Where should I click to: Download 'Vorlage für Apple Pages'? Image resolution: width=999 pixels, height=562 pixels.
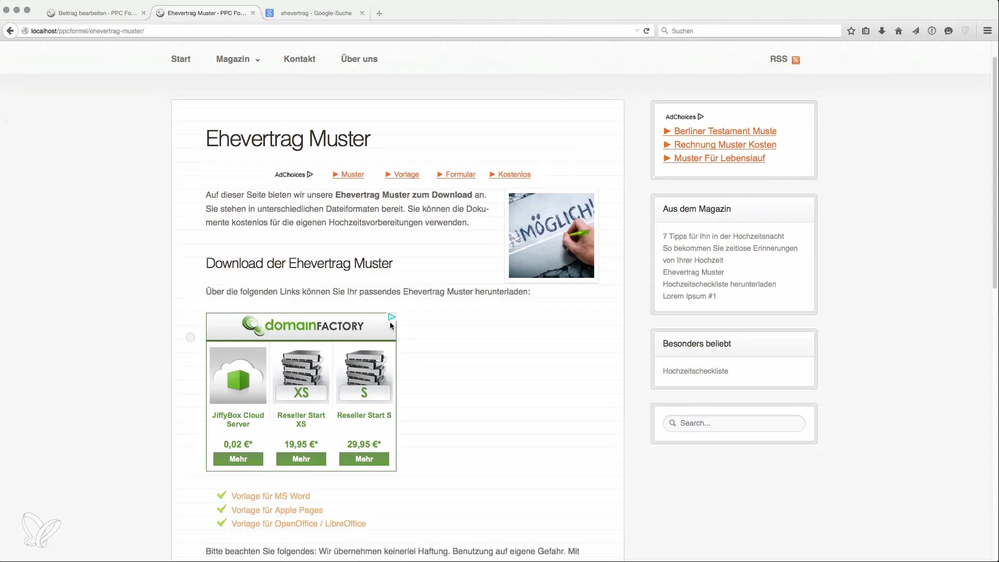[277, 510]
